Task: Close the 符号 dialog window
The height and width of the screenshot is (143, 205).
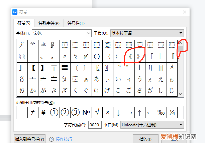Action: pos(185,12)
